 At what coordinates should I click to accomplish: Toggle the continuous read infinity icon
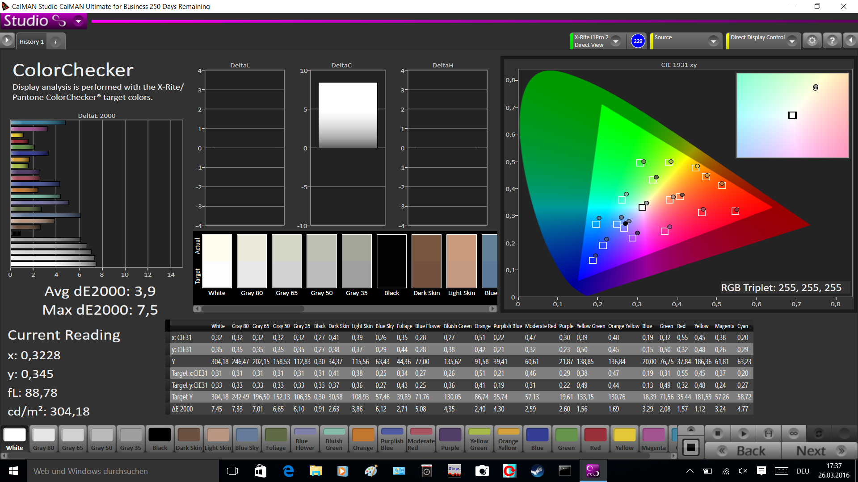(x=794, y=433)
